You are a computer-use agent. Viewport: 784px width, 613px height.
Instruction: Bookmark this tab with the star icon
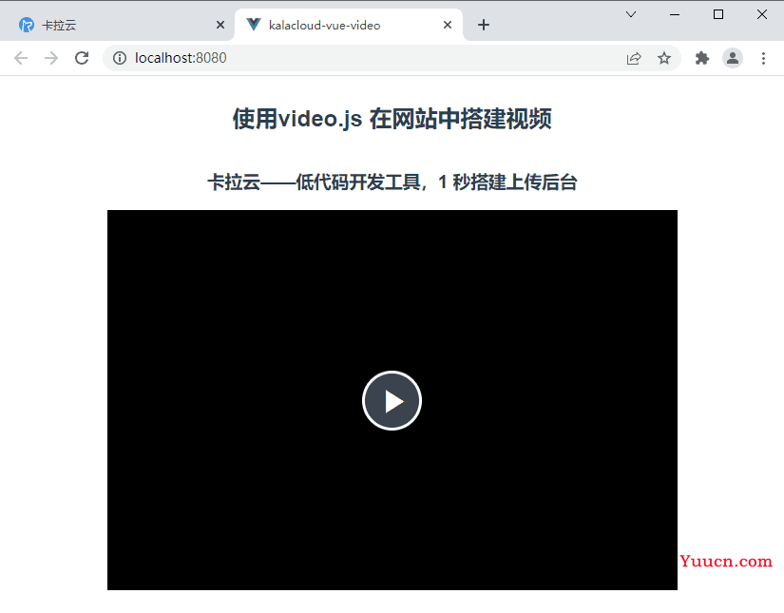coord(664,58)
